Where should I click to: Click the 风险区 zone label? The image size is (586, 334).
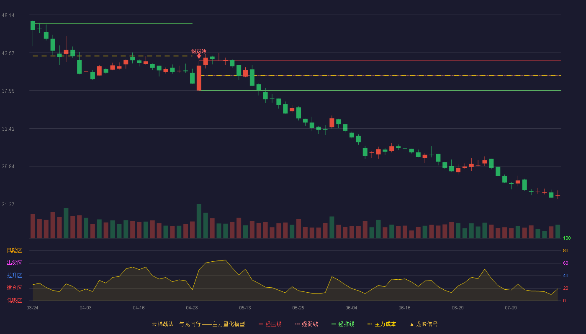14,250
